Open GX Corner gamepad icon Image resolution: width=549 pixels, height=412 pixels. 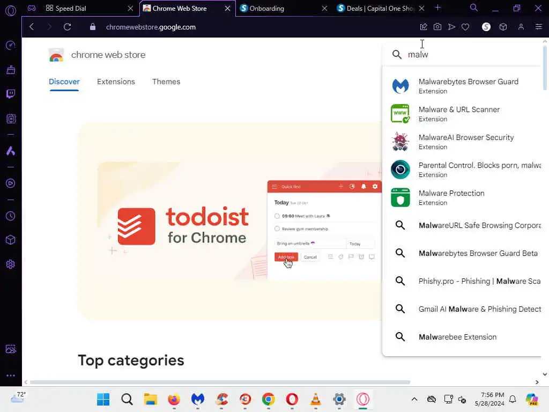pos(32,8)
